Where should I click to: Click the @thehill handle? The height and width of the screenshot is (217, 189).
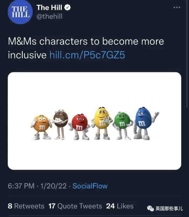click(49, 17)
